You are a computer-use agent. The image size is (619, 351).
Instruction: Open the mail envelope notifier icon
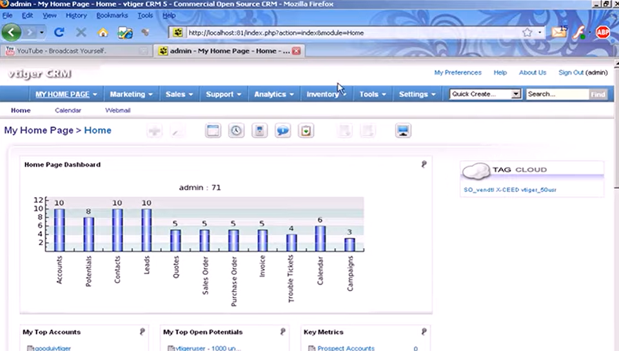click(x=559, y=32)
